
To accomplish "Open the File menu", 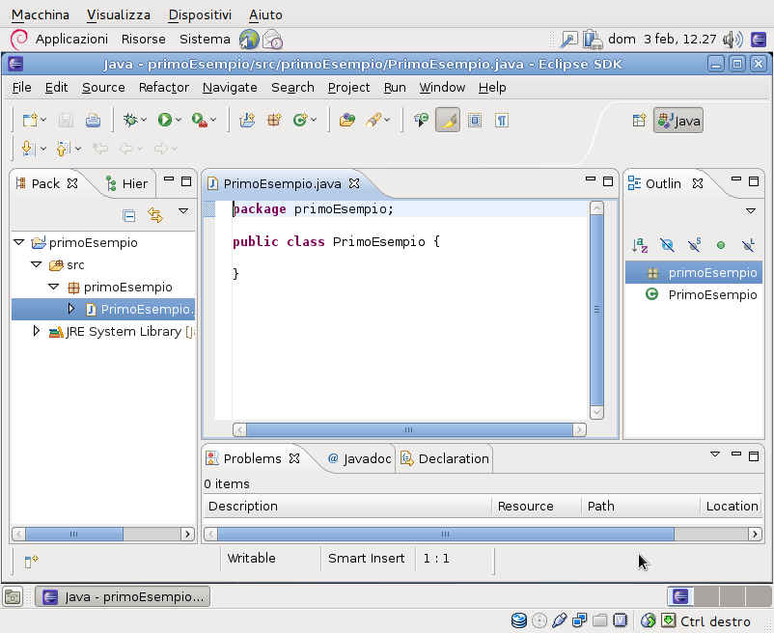I will (x=21, y=88).
